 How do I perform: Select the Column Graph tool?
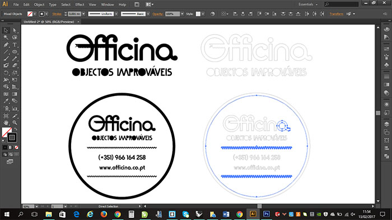15,108
